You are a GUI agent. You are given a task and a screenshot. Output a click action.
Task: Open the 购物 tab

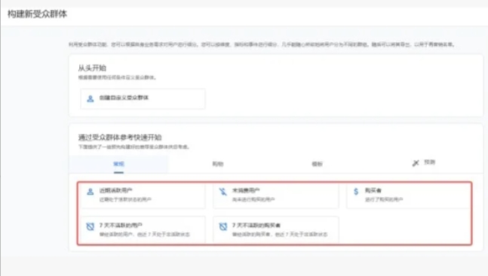click(218, 164)
